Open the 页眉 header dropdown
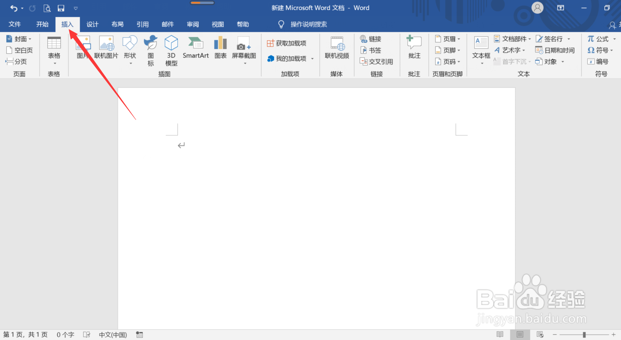The image size is (621, 340). 448,39
